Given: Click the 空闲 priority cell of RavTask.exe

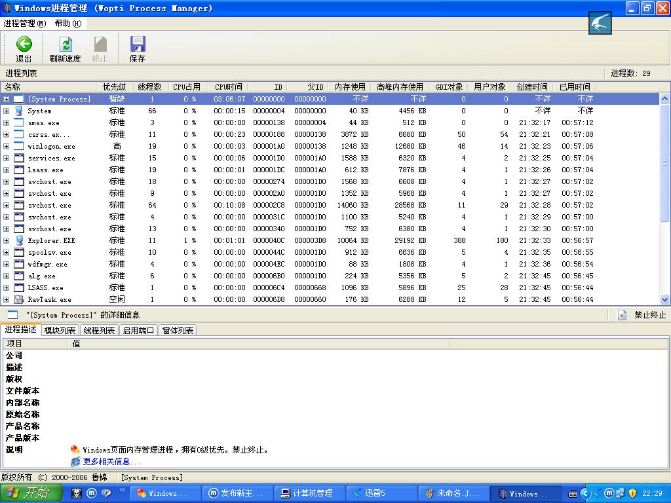Looking at the screenshot, I should (117, 299).
